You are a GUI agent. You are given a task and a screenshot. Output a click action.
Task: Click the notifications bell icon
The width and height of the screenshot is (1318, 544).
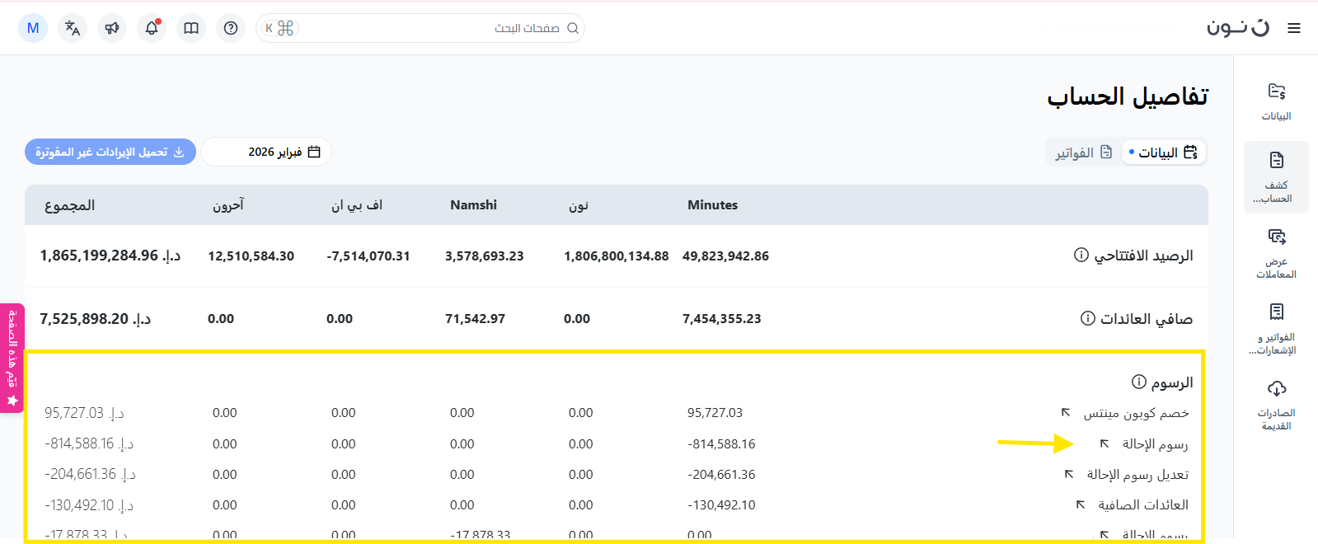point(152,28)
